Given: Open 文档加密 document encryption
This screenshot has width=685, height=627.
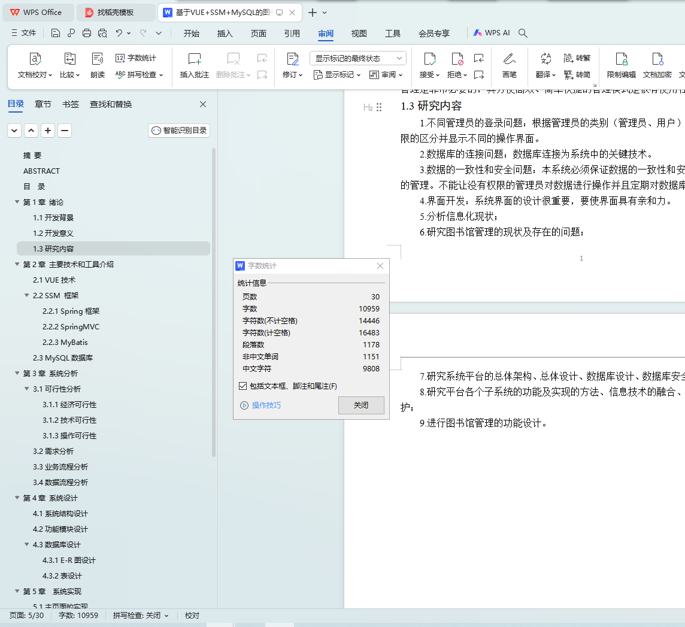Looking at the screenshot, I should coord(657,65).
